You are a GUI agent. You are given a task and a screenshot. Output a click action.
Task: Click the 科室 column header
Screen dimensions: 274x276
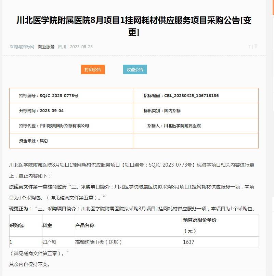58,225
